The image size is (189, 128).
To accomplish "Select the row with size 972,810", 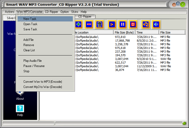I will click(x=130, y=37).
